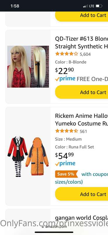View star rating for the blonde wig
This screenshot has height=235, width=108.
click(x=67, y=54)
